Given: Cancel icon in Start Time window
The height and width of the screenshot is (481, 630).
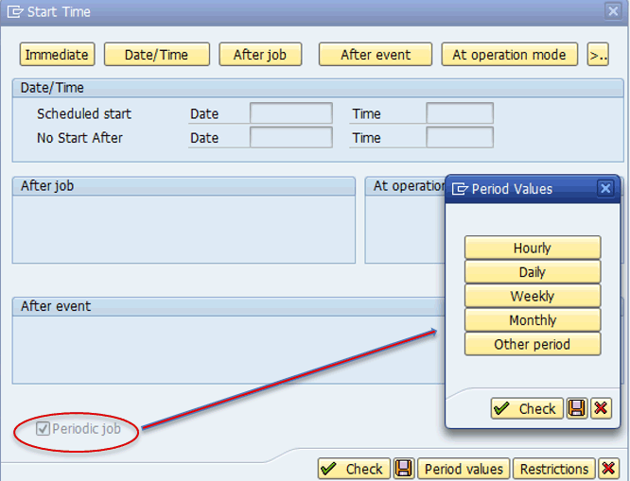Looking at the screenshot, I should tap(608, 469).
